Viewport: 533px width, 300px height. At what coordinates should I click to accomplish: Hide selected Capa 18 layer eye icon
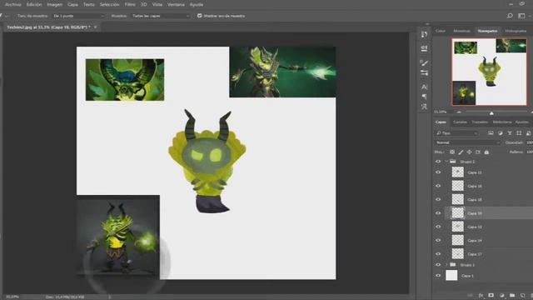438,213
